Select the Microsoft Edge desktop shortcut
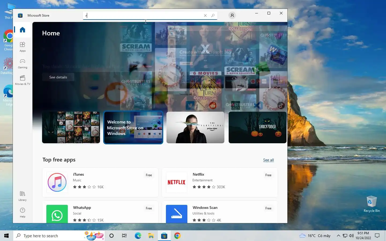The image size is (386, 241). pos(8,96)
